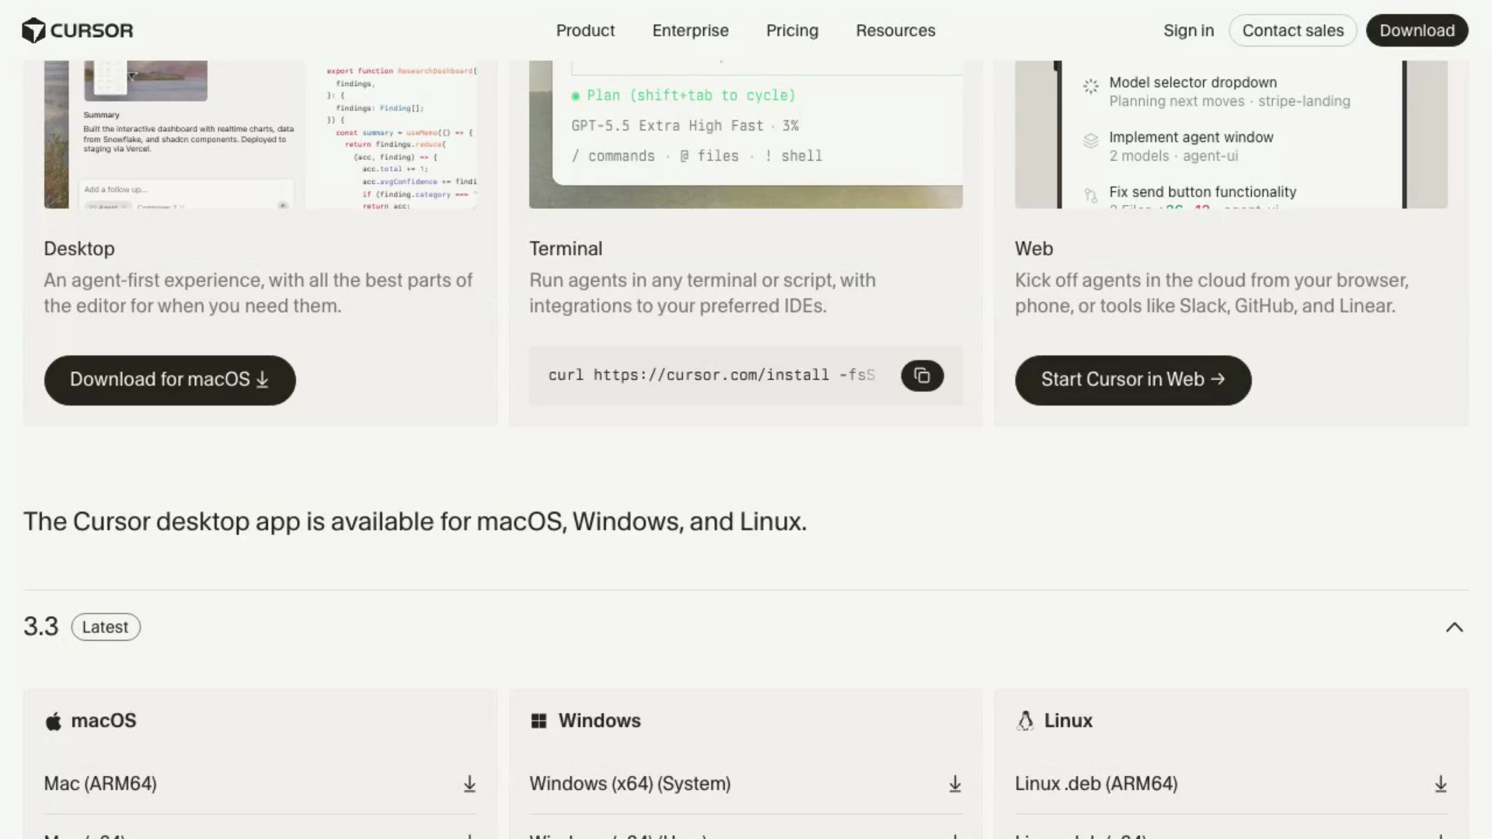The height and width of the screenshot is (839, 1492).
Task: Open the Desktop app preview thumbnail
Action: [x=260, y=134]
